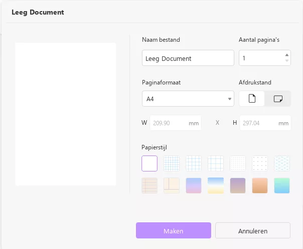Choose the isometric grid paper style
Image resolution: width=303 pixels, height=249 pixels.
click(x=282, y=163)
